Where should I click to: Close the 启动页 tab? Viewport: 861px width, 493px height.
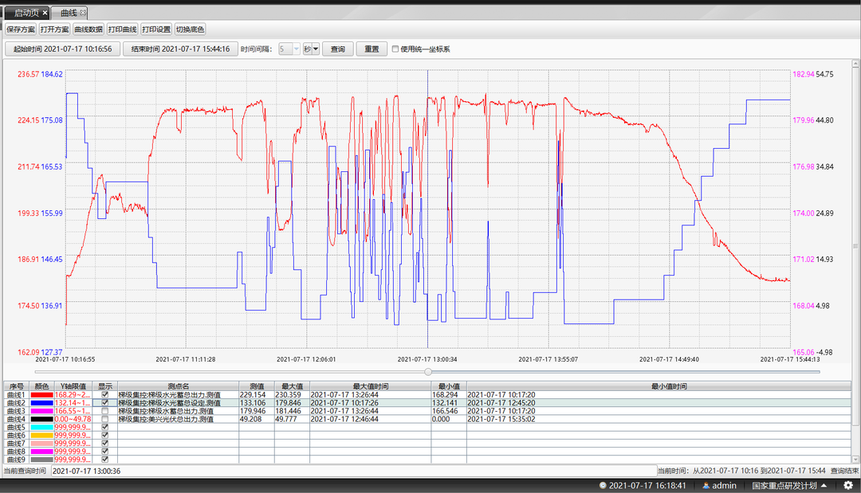(x=45, y=13)
